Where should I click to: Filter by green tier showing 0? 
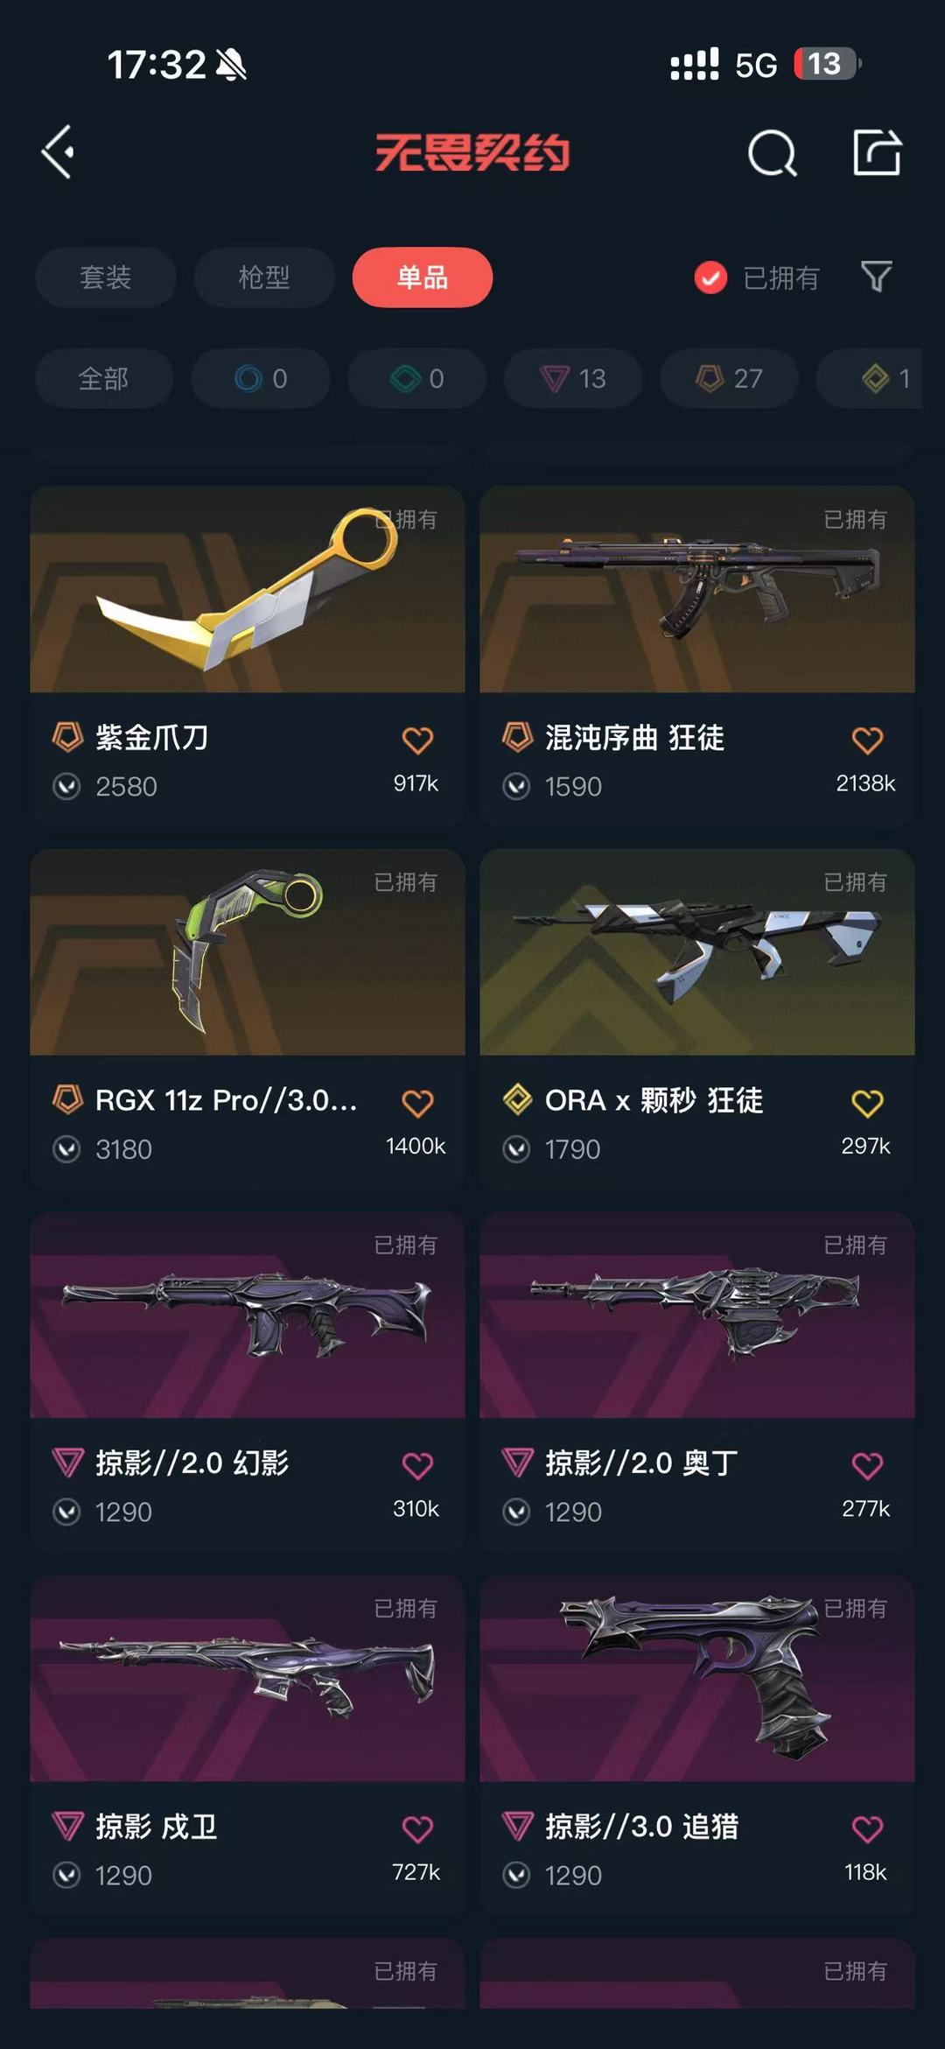416,378
